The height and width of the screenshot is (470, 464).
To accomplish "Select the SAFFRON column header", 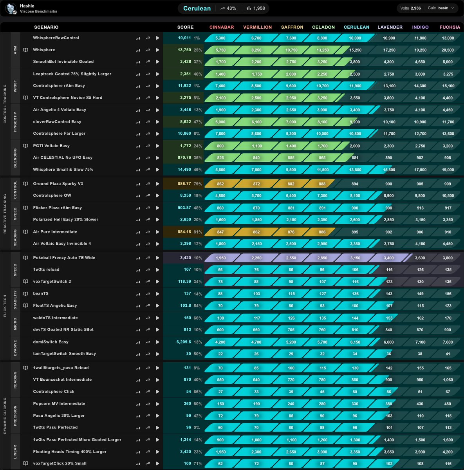I will (x=292, y=27).
